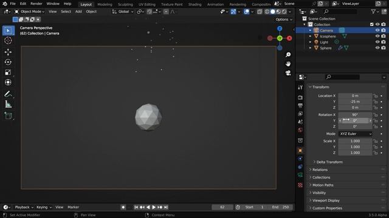
Task: Hide Camera in viewport via eye icon
Action: [x=377, y=30]
